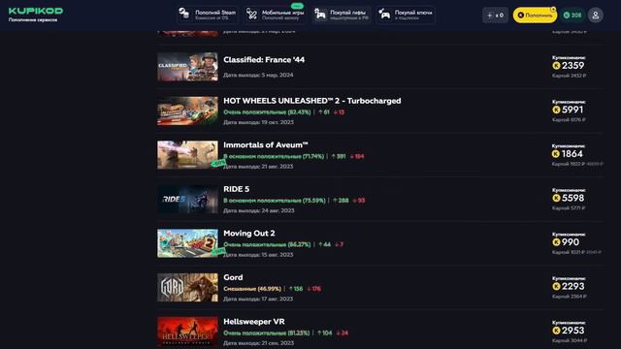621x349 pixels.
Task: Open the user profile avatar icon
Action: pyautogui.click(x=595, y=16)
